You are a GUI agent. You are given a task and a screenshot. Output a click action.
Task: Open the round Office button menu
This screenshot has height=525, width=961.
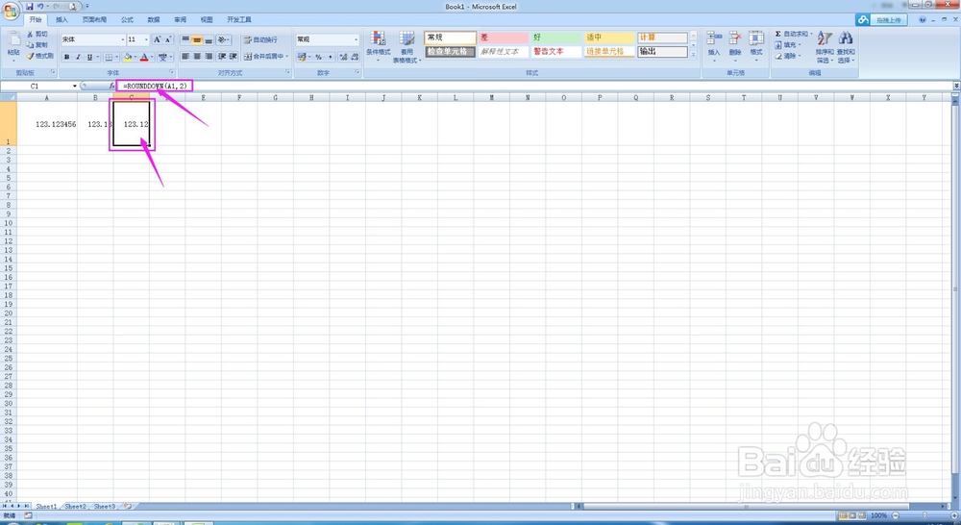(11, 11)
